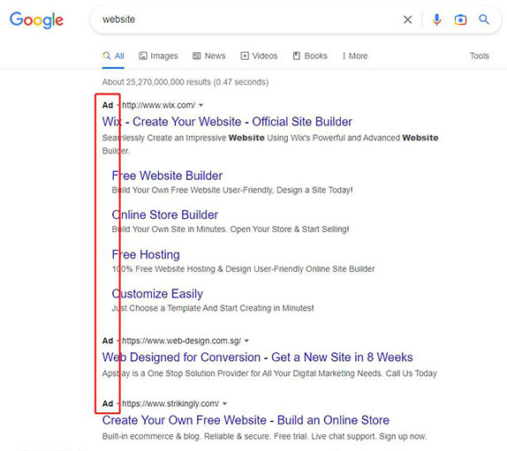Start voice search with microphone icon
Image resolution: width=507 pixels, height=451 pixels.
(436, 19)
